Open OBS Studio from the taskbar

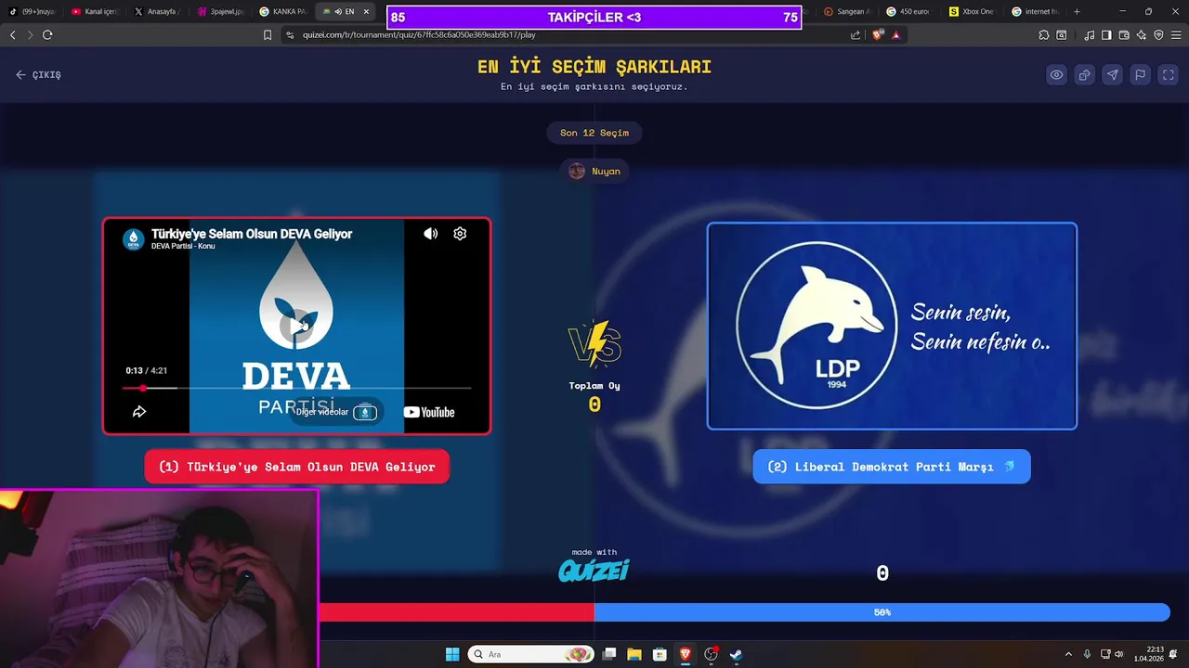(711, 654)
